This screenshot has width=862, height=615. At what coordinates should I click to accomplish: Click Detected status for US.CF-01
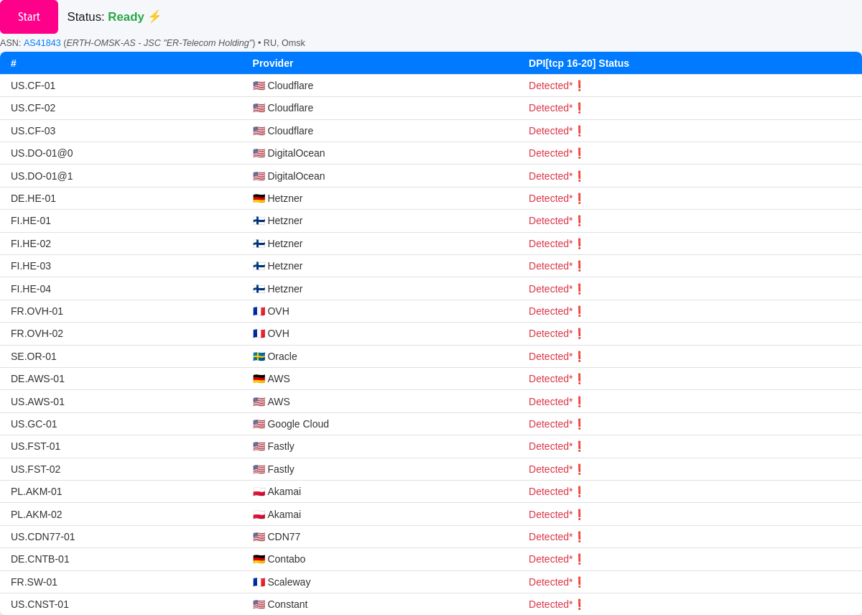point(551,85)
